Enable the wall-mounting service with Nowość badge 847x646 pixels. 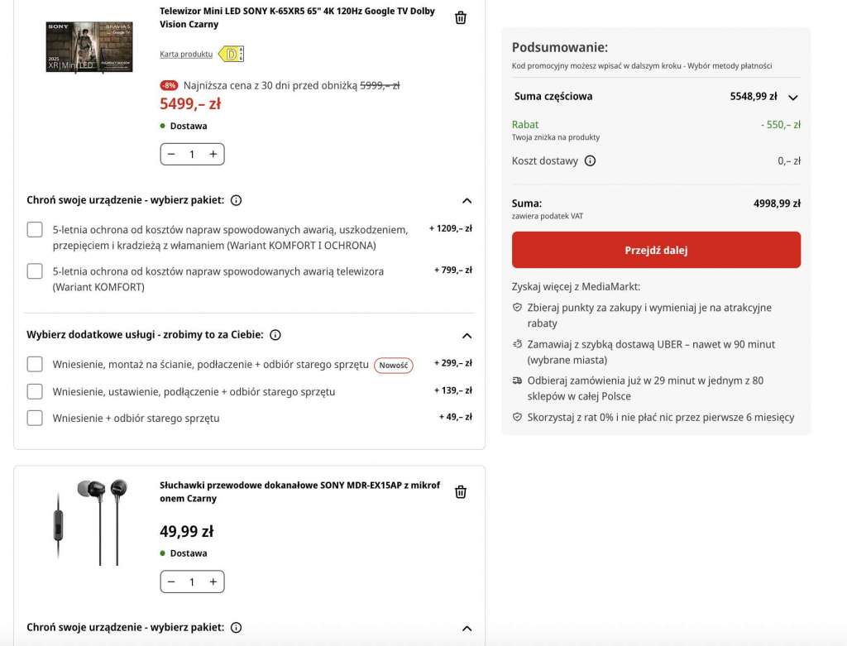pos(34,364)
